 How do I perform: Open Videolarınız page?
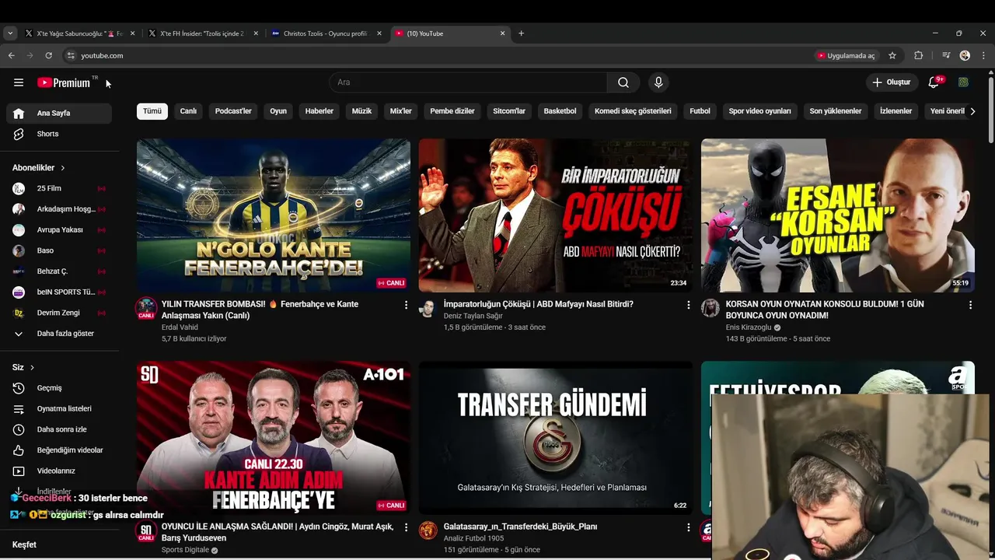pyautogui.click(x=59, y=471)
